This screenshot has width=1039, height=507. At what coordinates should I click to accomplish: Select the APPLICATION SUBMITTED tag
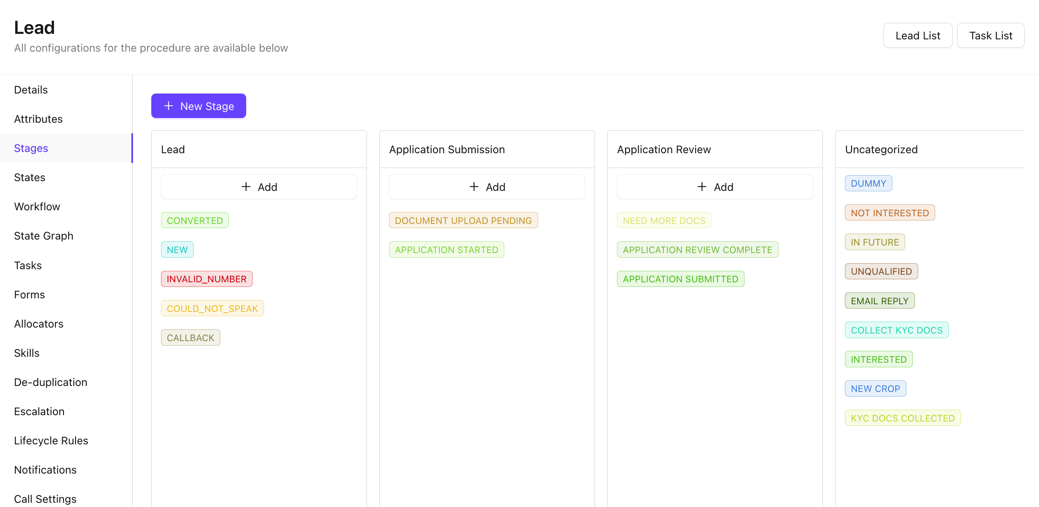[x=680, y=279]
